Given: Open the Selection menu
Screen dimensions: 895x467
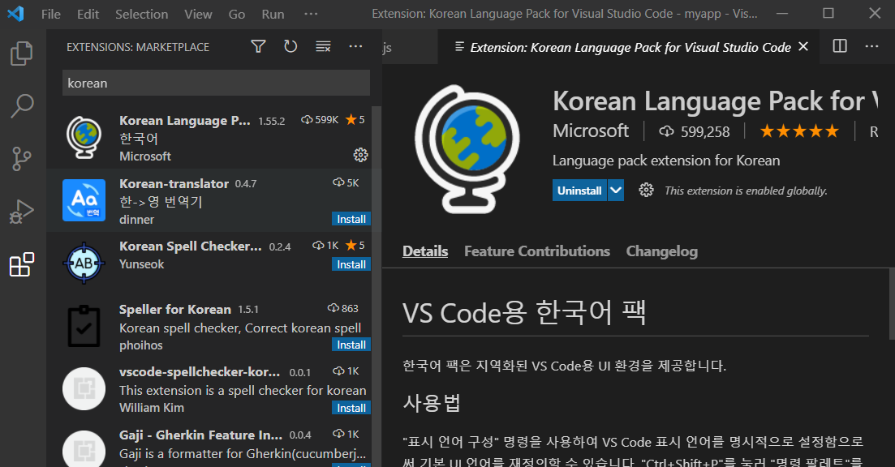Looking at the screenshot, I should click(141, 15).
